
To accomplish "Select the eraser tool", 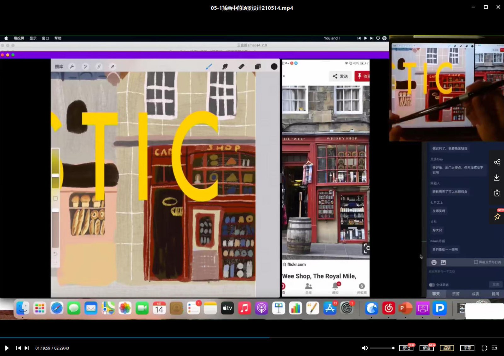I will [241, 66].
